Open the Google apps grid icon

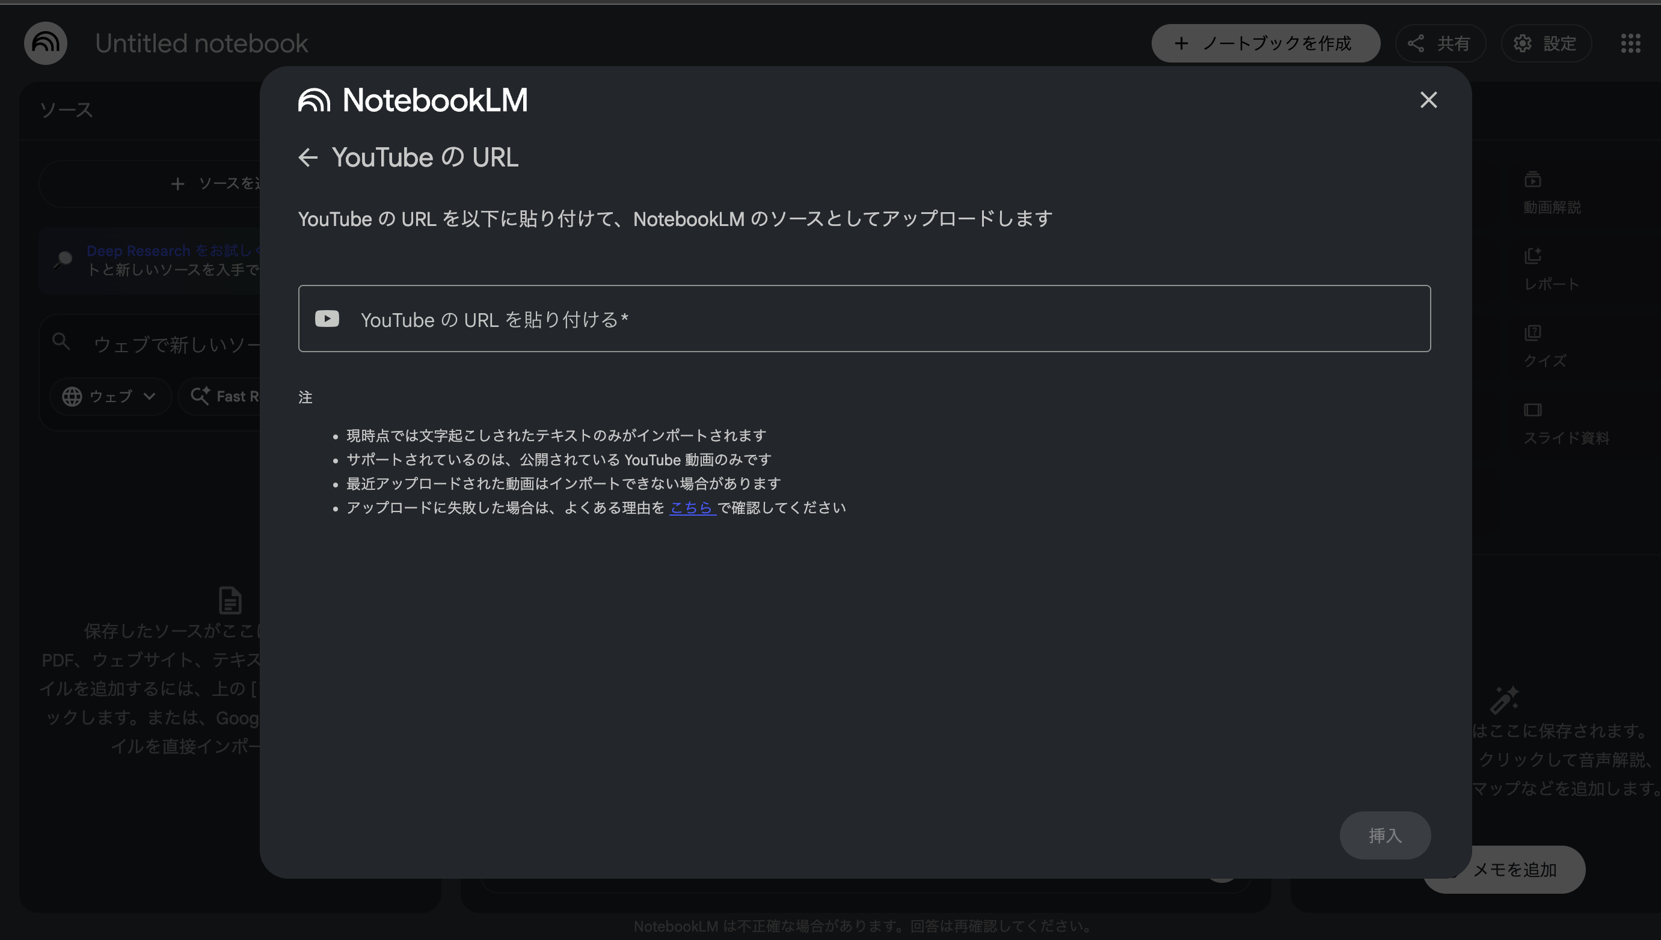(1631, 43)
